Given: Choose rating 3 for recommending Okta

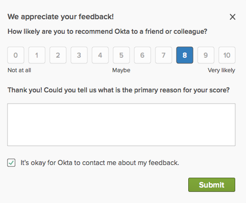Looking at the screenshot, I should (79, 55).
